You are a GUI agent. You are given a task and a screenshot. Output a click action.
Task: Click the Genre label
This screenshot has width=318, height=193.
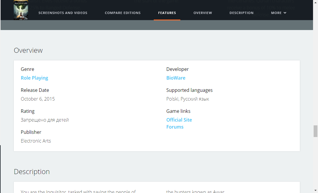pos(27,69)
